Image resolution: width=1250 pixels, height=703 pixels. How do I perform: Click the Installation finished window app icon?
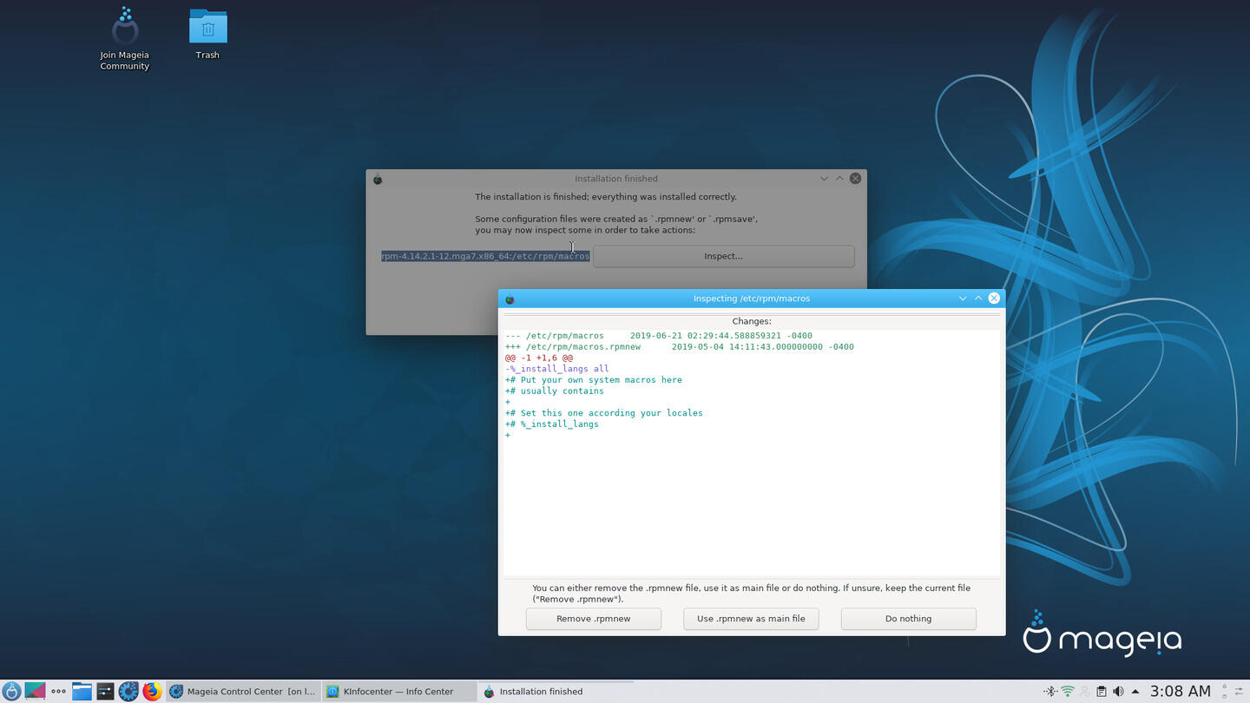tap(378, 179)
